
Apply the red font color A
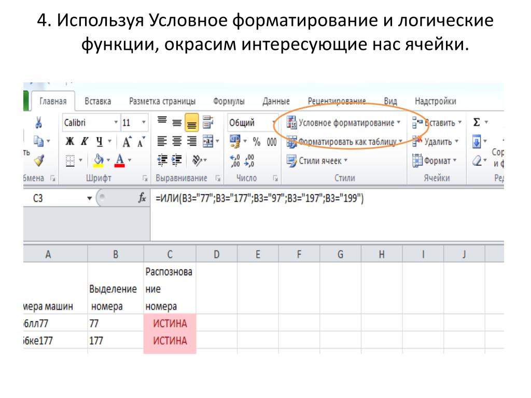point(120,161)
